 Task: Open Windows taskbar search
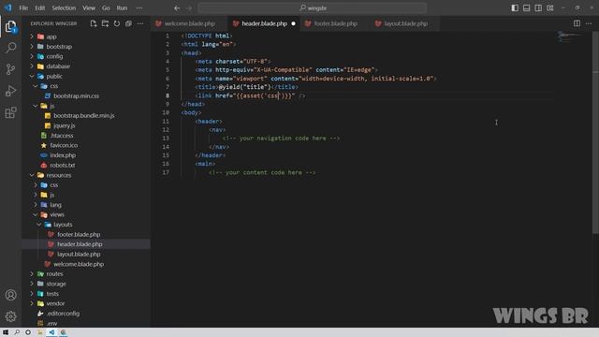17,332
